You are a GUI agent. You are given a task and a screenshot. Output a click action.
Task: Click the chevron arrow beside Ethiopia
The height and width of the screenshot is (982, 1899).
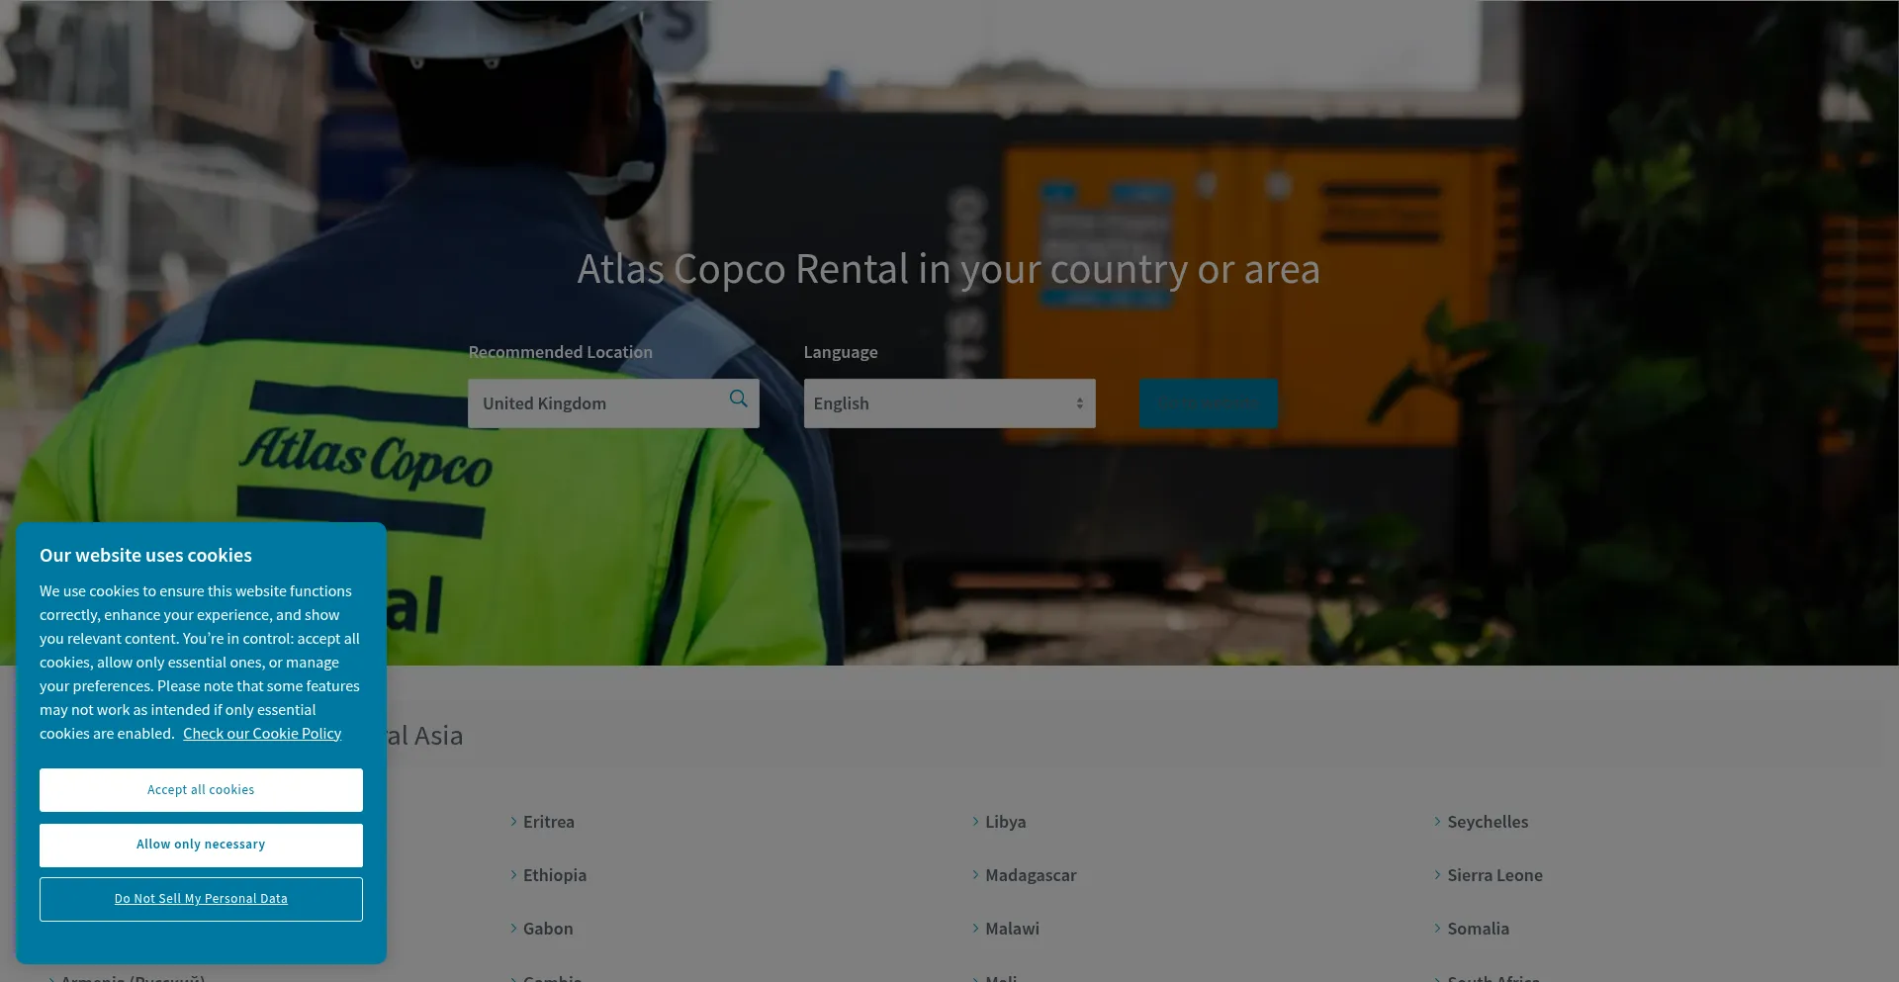(x=513, y=874)
